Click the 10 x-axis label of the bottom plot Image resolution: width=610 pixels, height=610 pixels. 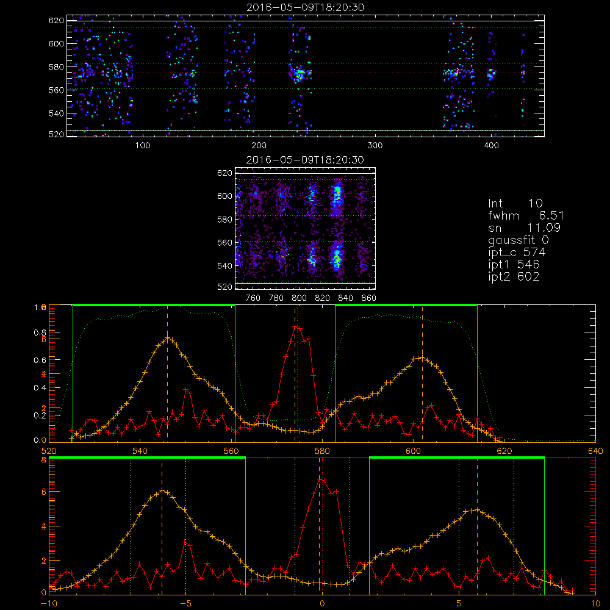click(595, 604)
